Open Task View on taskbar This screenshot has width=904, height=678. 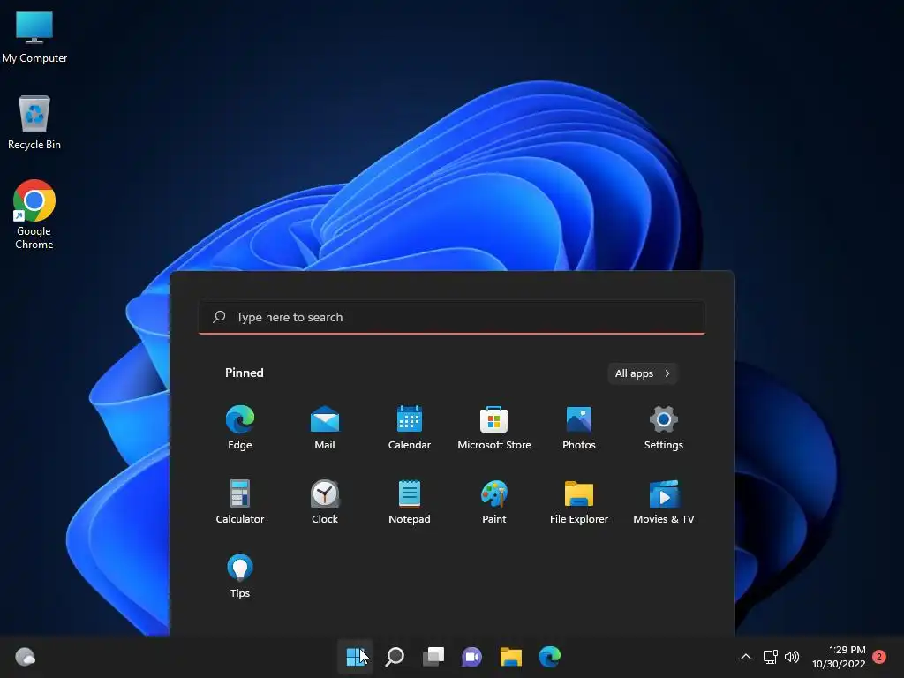click(x=433, y=657)
